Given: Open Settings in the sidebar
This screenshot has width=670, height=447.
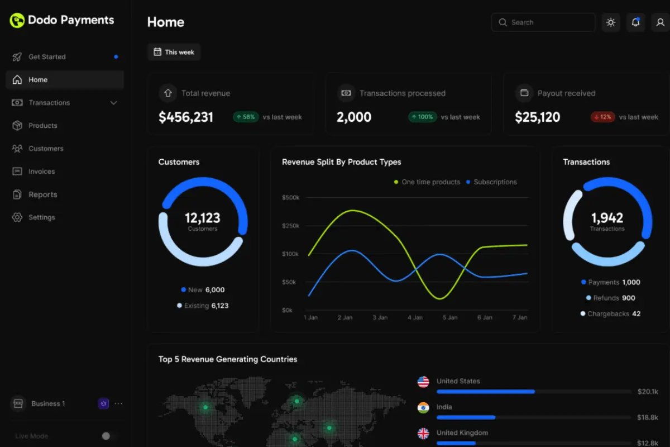Looking at the screenshot, I should click(65, 217).
